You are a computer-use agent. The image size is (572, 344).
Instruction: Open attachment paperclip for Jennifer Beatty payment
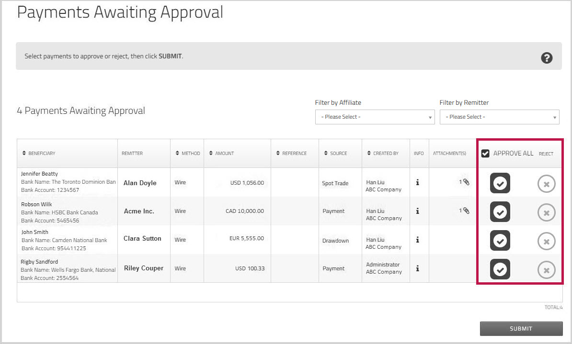tap(466, 182)
